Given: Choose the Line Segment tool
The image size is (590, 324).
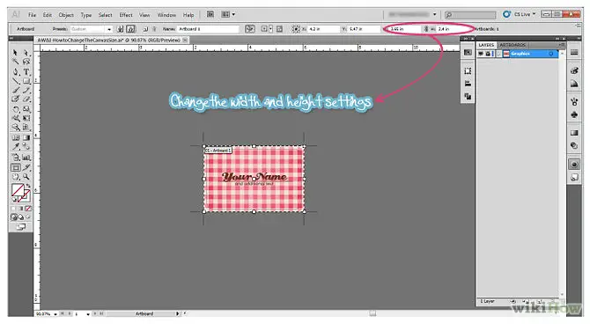Looking at the screenshot, I should coord(16,81).
